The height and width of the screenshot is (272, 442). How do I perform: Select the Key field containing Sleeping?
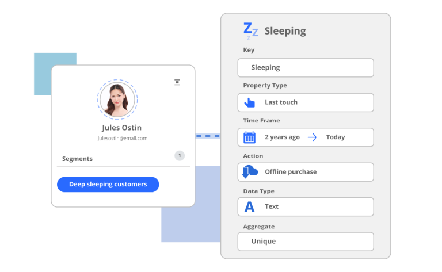tap(306, 68)
